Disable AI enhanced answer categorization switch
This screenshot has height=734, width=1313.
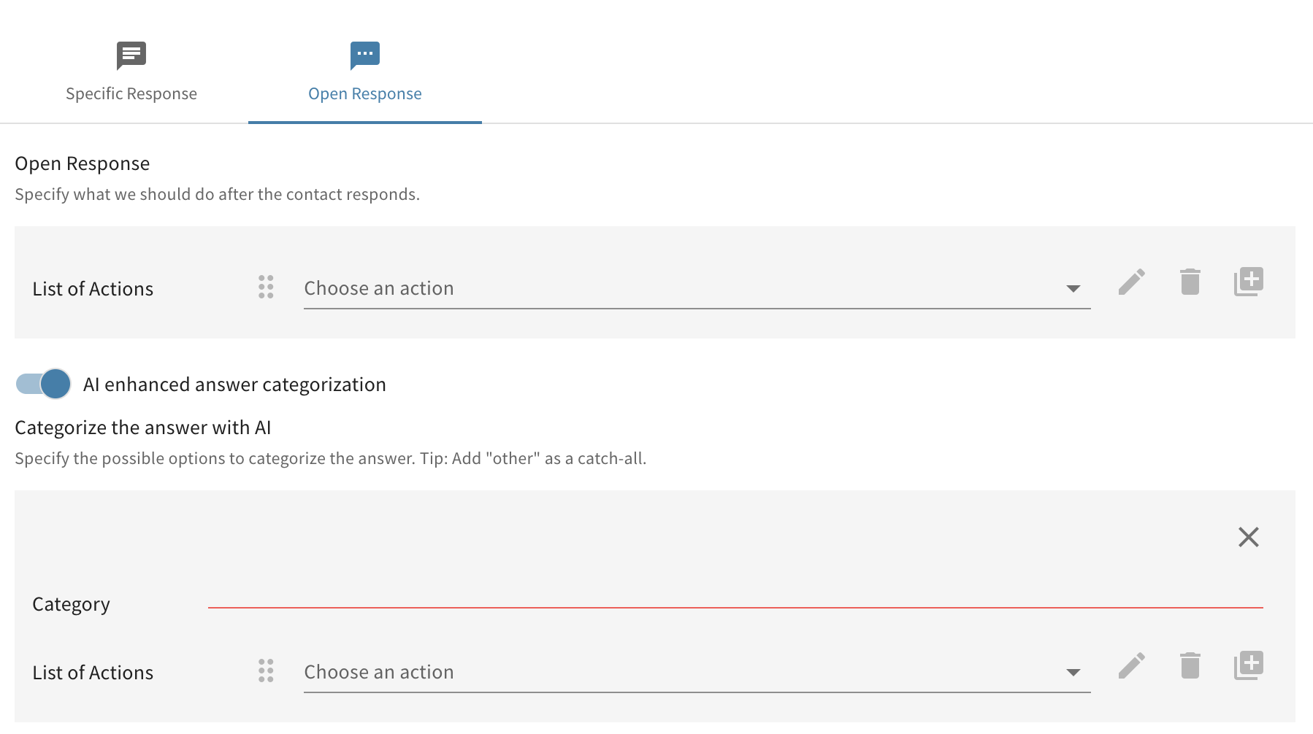[44, 384]
